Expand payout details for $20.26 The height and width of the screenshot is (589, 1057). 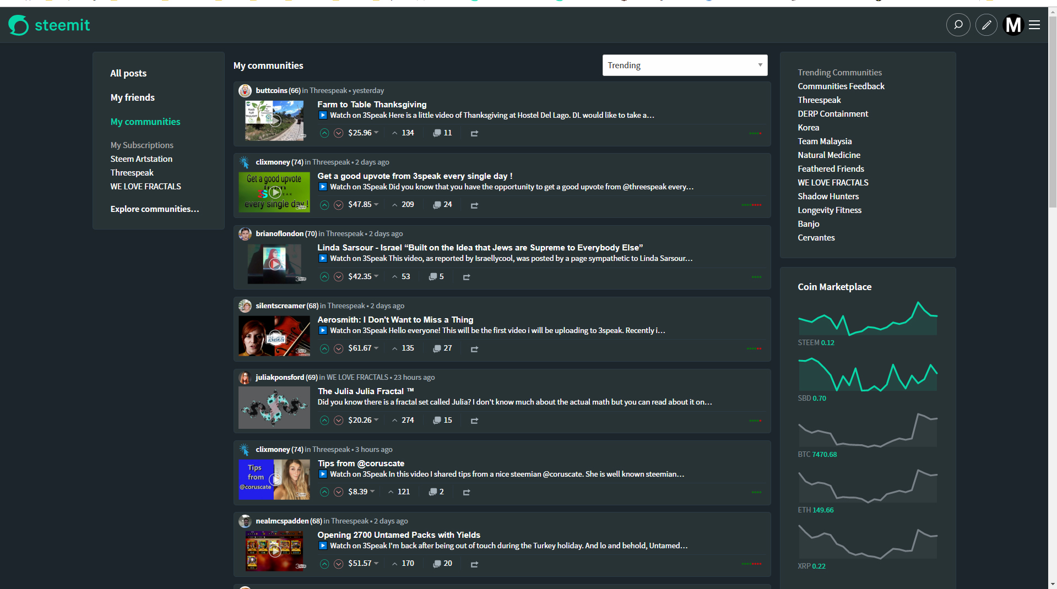[x=363, y=420]
